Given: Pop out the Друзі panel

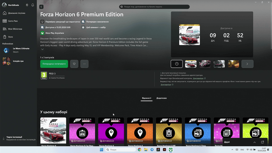Looking at the screenshot, I should pyautogui.click(x=262, y=142).
